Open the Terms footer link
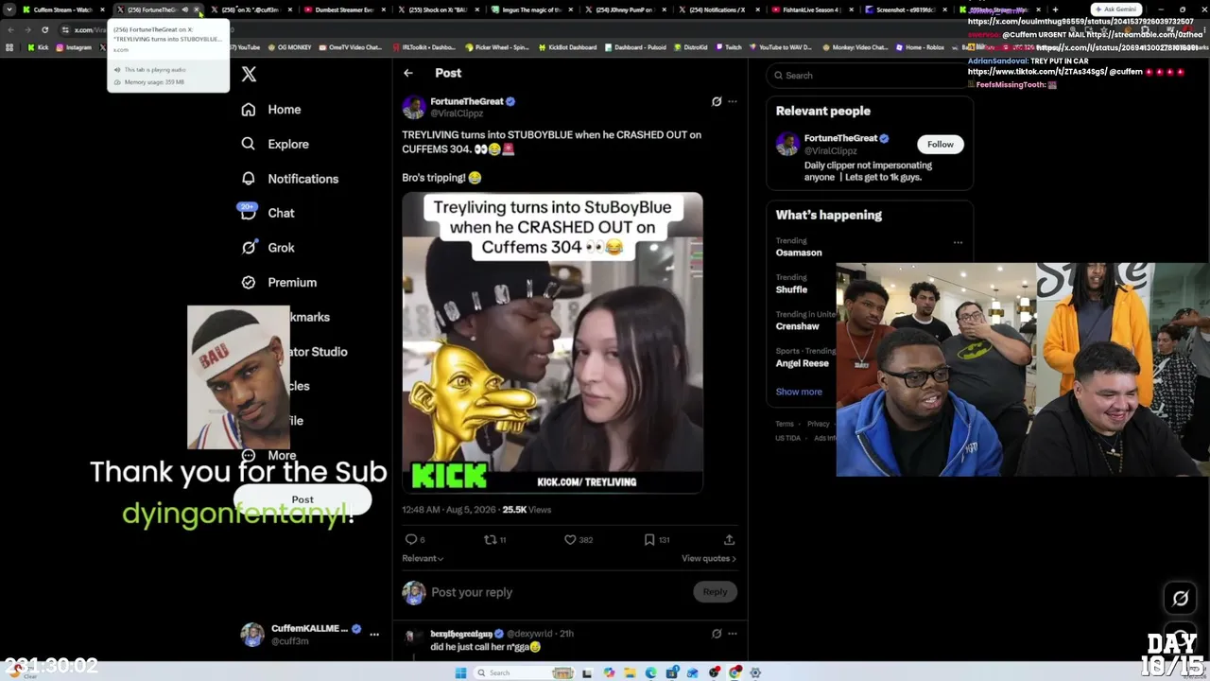The height and width of the screenshot is (681, 1210). tap(785, 424)
